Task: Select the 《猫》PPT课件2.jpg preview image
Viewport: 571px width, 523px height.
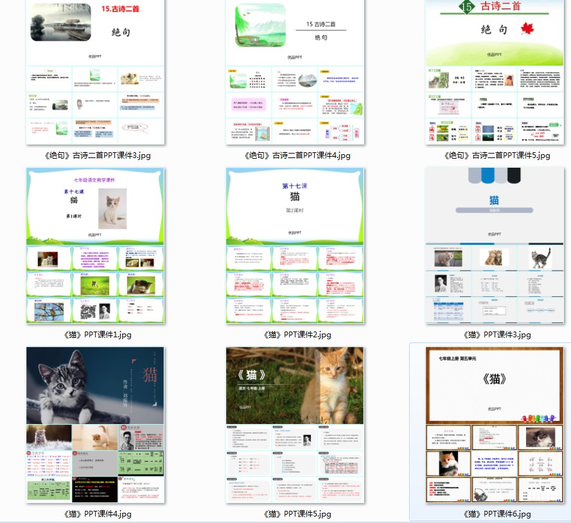Action: (295, 246)
